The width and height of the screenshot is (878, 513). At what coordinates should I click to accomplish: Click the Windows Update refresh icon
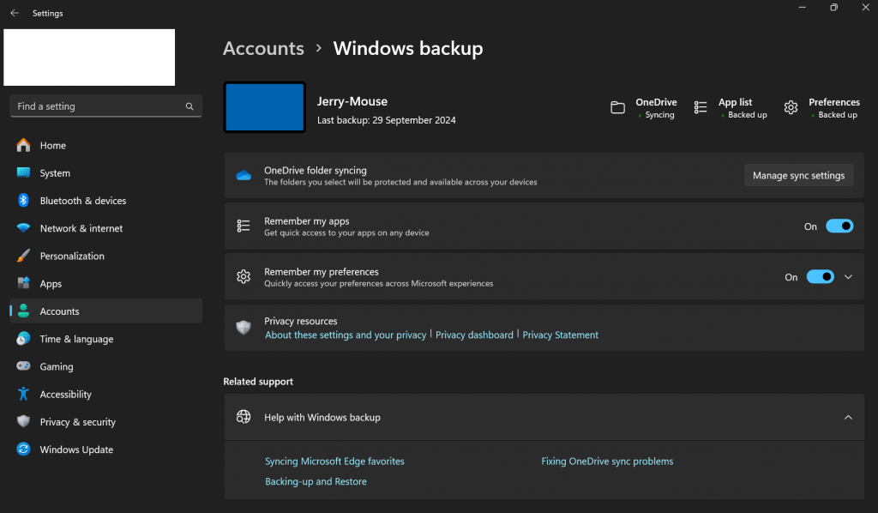point(23,449)
